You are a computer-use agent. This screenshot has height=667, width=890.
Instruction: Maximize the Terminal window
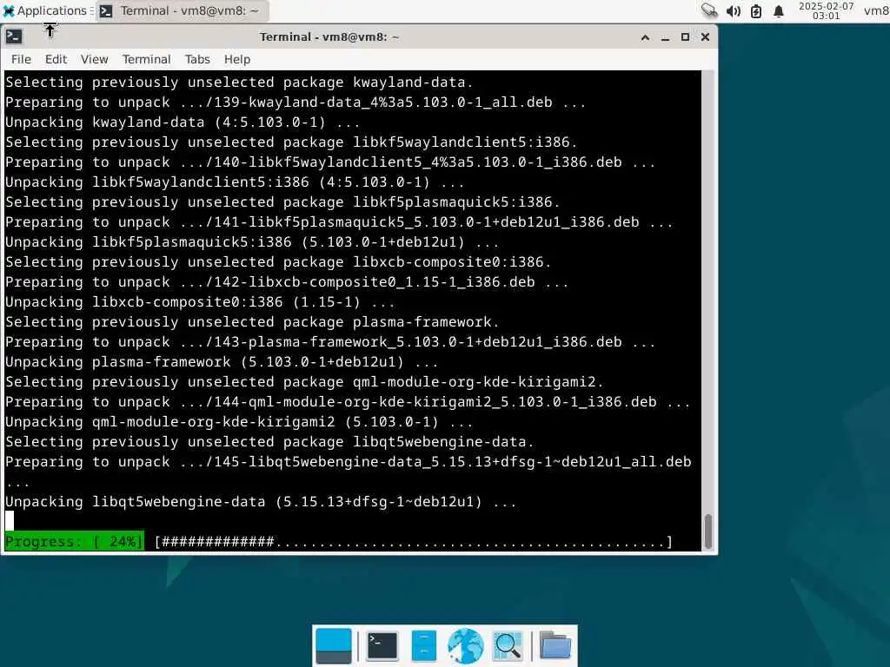click(x=685, y=37)
